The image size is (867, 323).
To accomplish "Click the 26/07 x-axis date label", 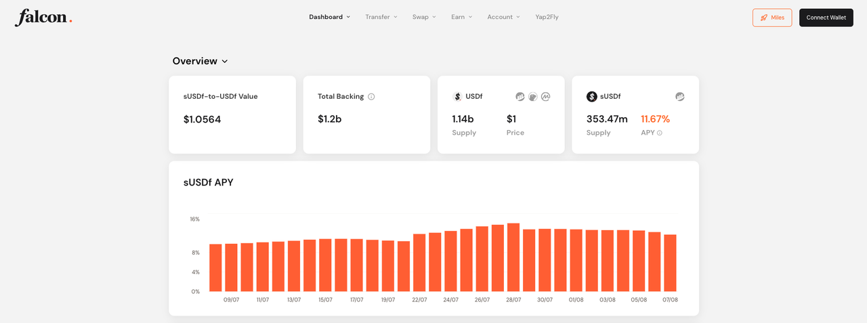I will [x=482, y=300].
